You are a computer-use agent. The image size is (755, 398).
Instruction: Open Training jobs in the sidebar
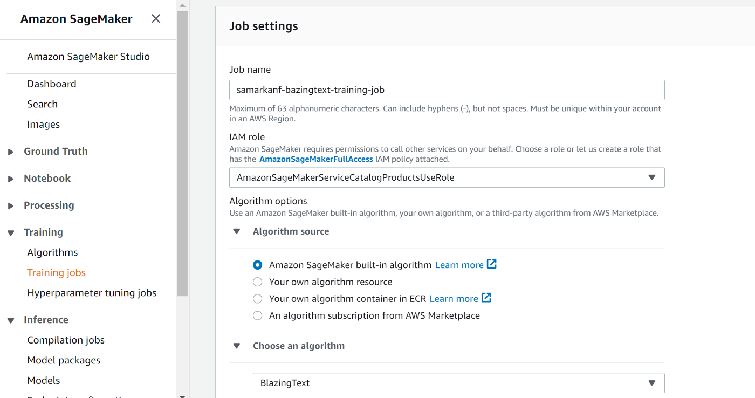point(57,273)
